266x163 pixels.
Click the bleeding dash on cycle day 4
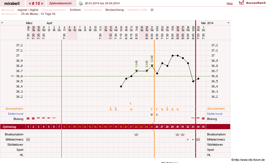[44, 118]
